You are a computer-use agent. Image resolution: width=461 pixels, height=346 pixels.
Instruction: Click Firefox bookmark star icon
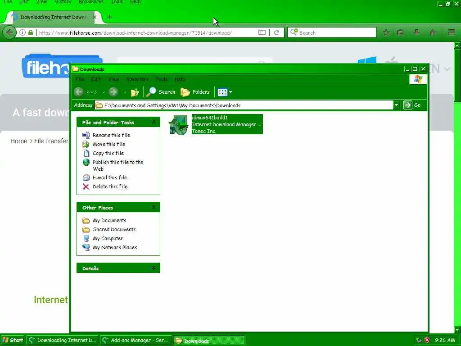386,32
